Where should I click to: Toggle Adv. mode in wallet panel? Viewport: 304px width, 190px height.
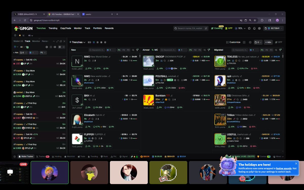tap(16, 53)
